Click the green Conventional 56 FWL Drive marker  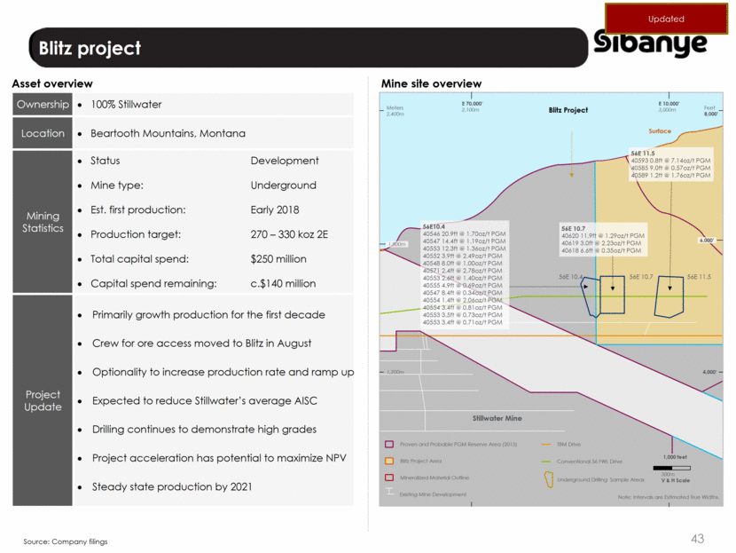547,461
